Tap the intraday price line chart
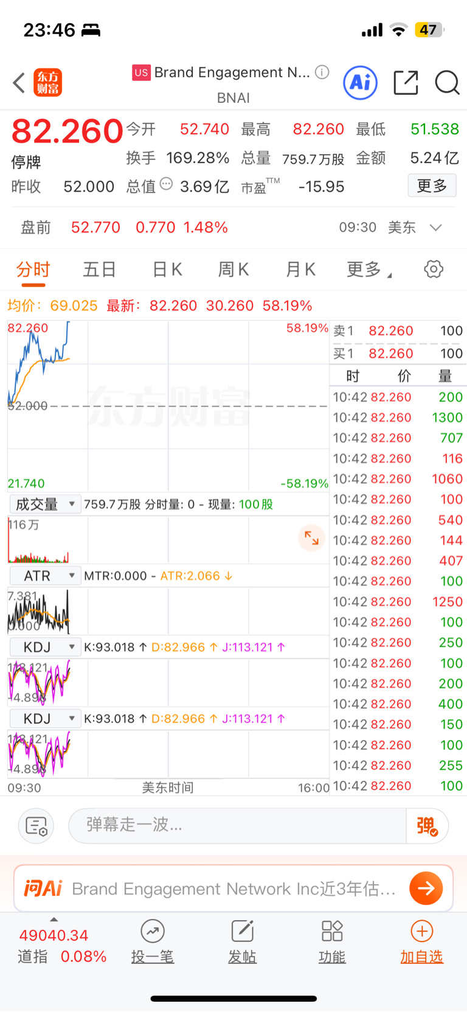This screenshot has height=1012, width=467. click(168, 406)
